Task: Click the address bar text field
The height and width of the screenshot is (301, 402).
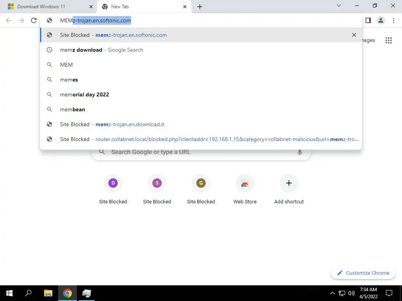Action: pos(201,20)
